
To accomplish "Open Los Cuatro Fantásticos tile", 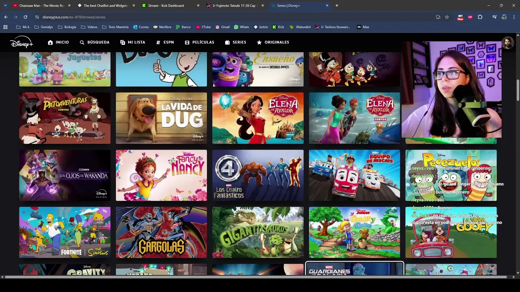I will pos(258,175).
